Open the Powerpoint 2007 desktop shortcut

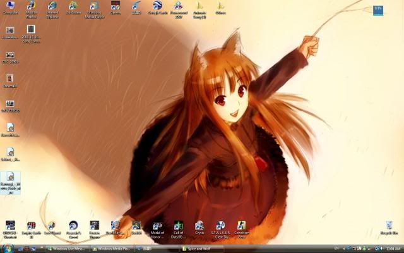click(178, 6)
